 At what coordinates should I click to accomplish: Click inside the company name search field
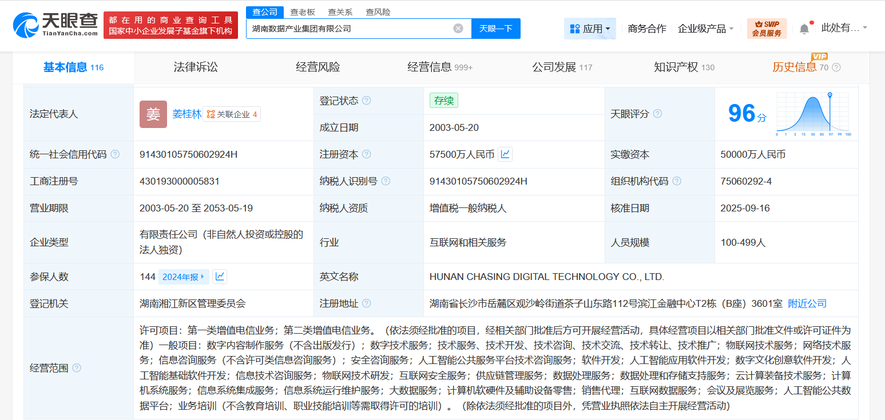pos(343,28)
